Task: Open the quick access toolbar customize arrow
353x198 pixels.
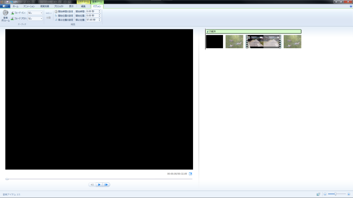Action: [x=19, y=2]
